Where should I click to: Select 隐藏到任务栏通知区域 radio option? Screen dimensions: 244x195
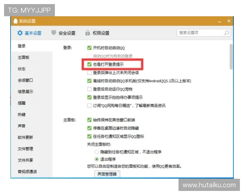[97, 152]
